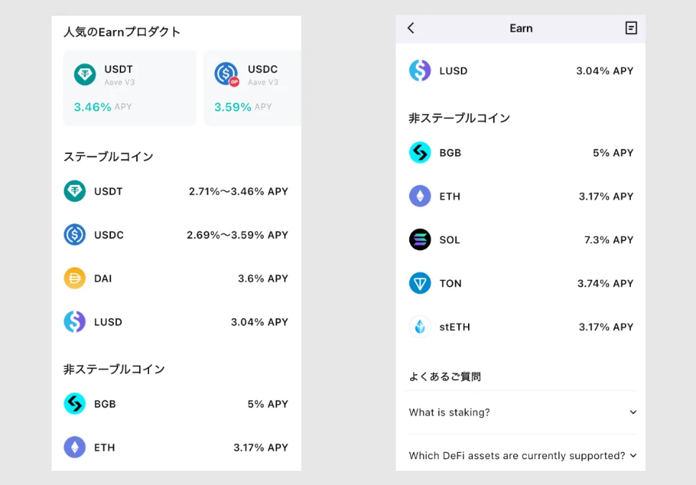Open the TON 3.74% APY listing
696x485 pixels.
(521, 284)
